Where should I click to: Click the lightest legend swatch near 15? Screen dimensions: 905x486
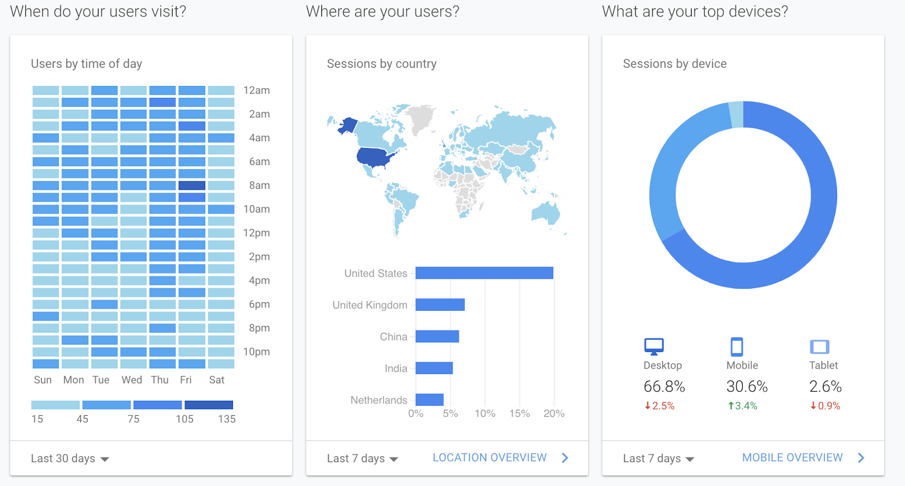tap(55, 405)
